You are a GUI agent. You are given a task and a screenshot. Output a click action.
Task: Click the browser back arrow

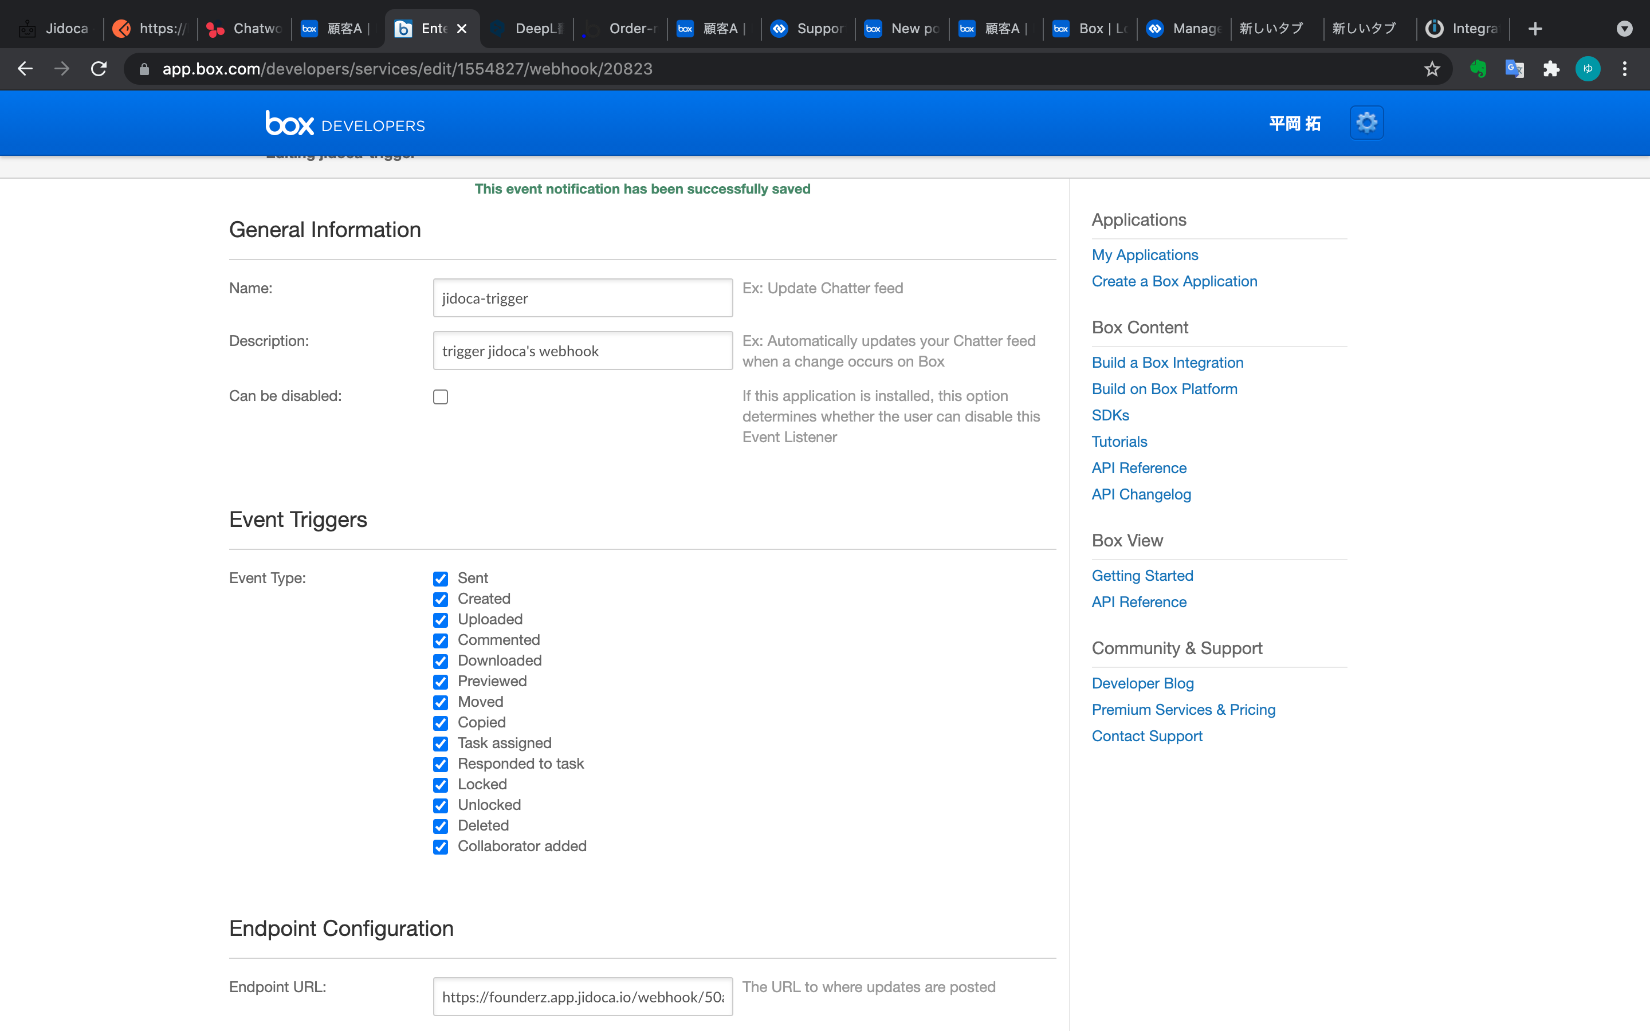25,69
